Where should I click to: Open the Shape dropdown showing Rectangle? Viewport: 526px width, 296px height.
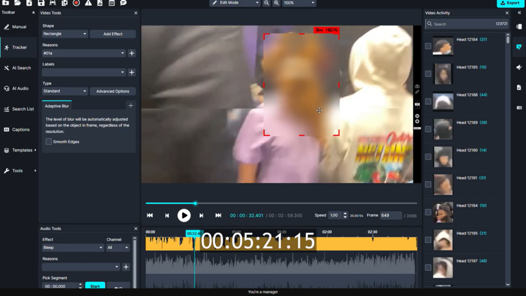pyautogui.click(x=65, y=34)
